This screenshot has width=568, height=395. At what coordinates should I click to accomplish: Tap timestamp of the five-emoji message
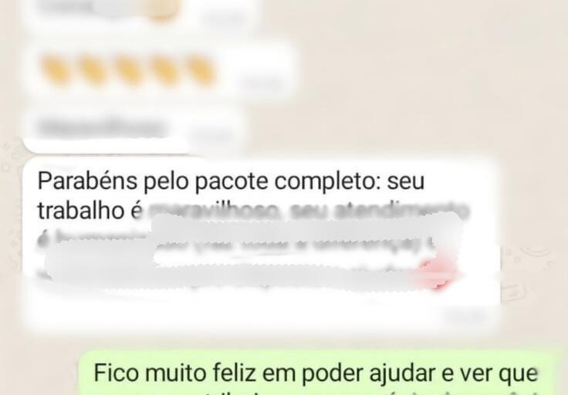262,83
